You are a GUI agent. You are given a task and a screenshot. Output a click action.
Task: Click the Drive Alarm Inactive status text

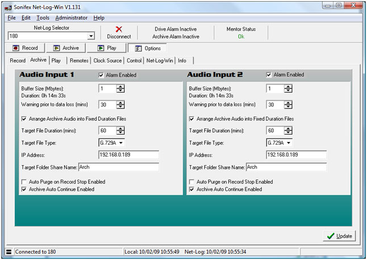pos(176,29)
